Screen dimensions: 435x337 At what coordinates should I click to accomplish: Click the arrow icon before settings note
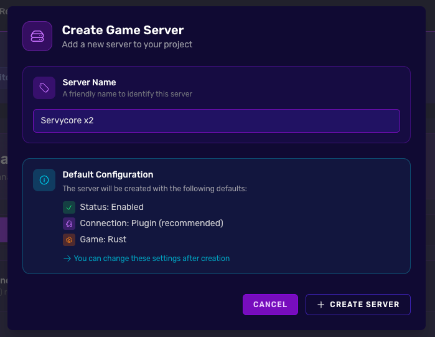(67, 259)
